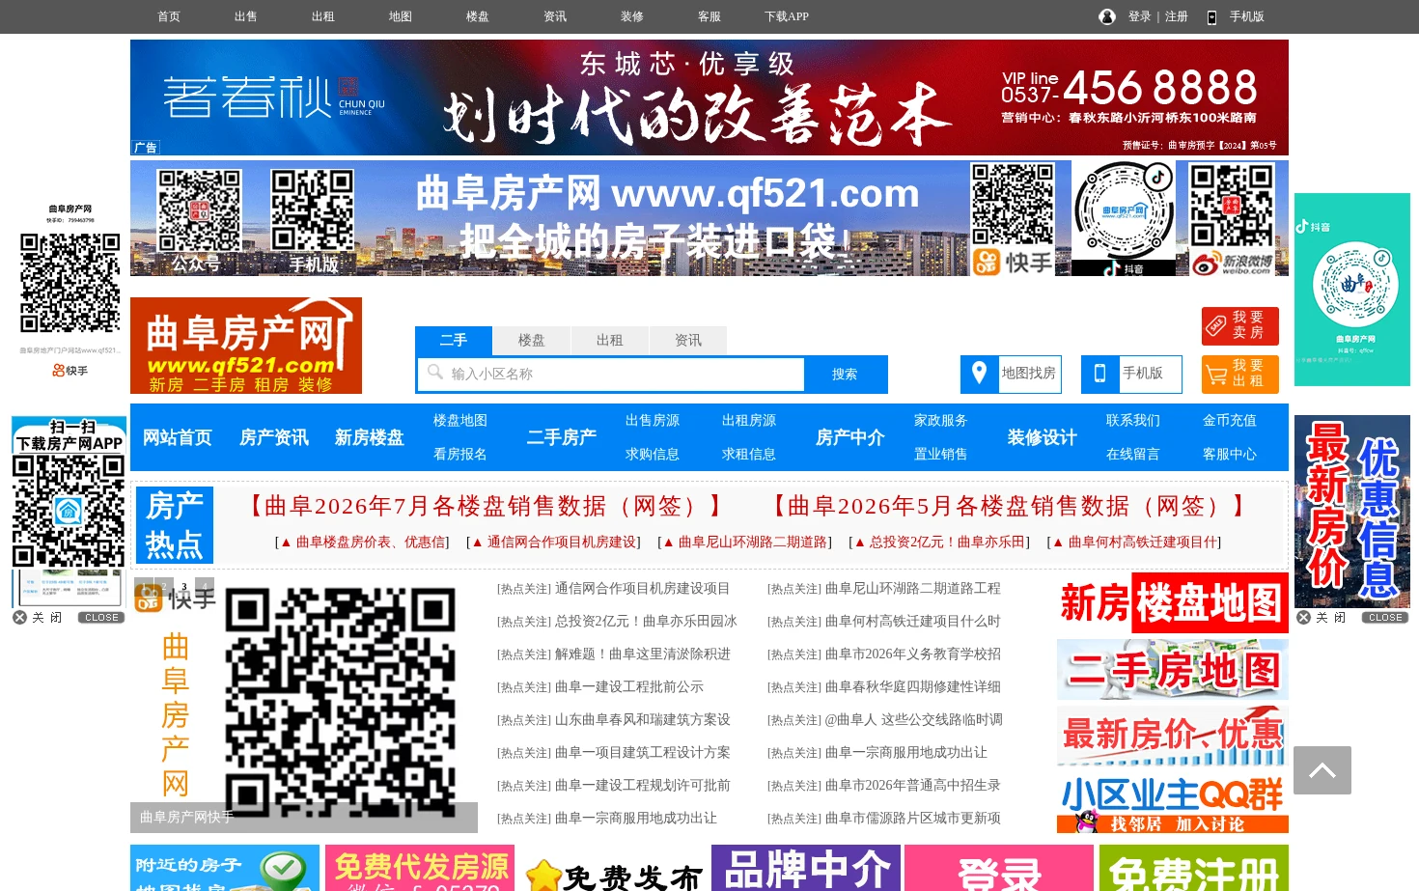Click the 二手房地图 banner
Viewport: 1419px width, 891px height.
click(x=1173, y=670)
